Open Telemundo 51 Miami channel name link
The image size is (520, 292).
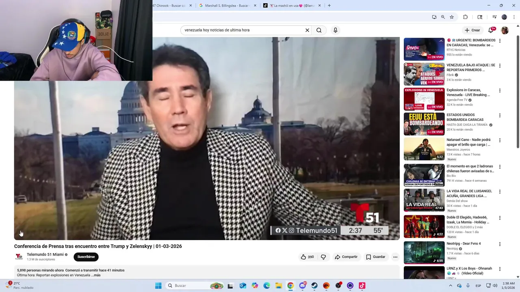[x=45, y=255]
